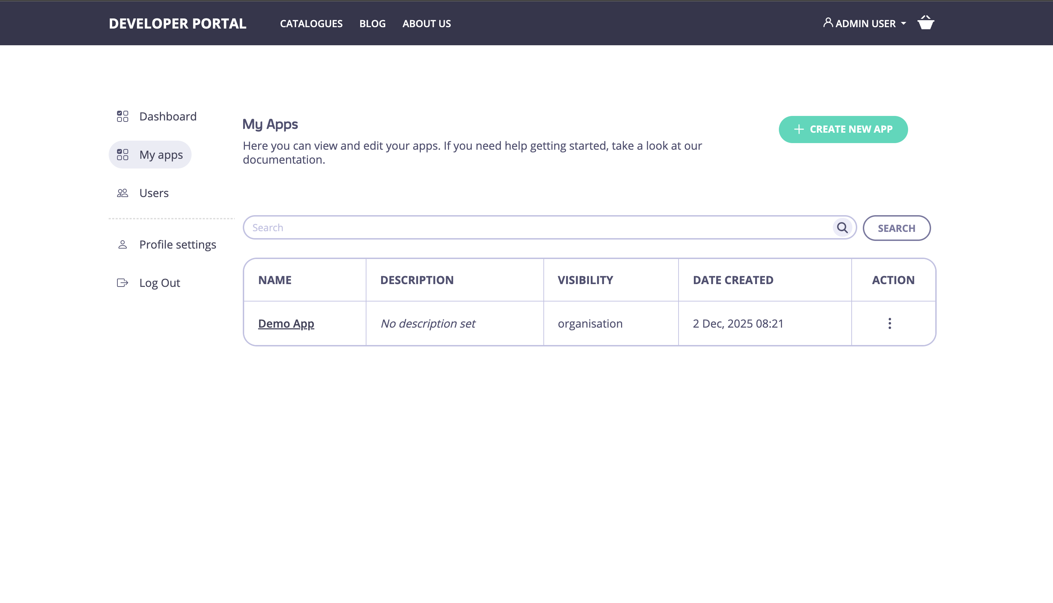
Task: Click the Dashboard grid icon in sidebar
Action: click(x=122, y=116)
